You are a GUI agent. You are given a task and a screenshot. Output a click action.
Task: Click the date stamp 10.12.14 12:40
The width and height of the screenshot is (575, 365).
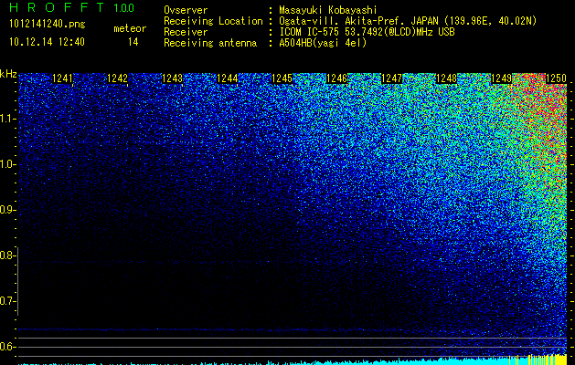click(x=47, y=42)
